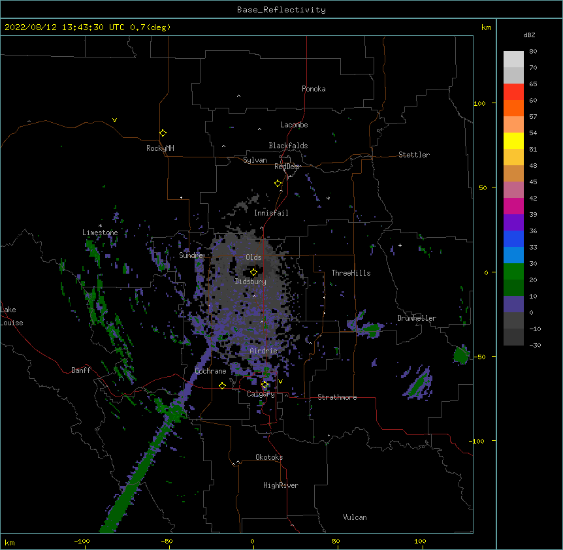Click the yellow V marker east of Calgary
This screenshot has width=563, height=550.
coord(280,381)
